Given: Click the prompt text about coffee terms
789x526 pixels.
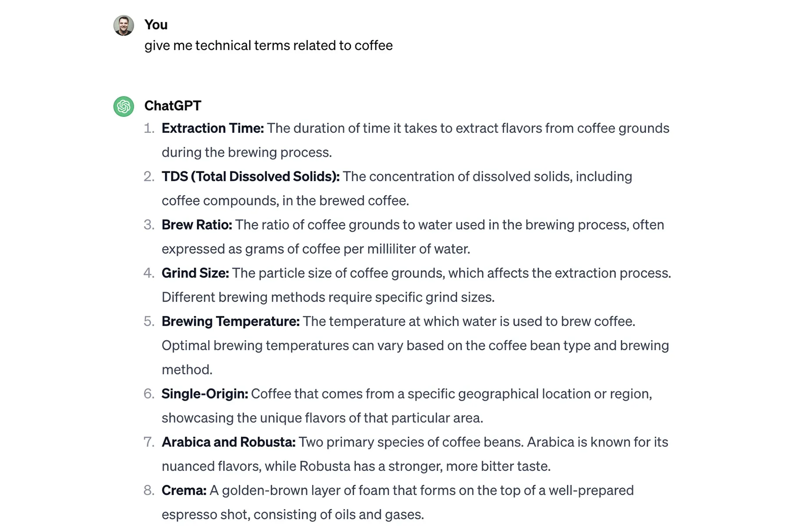Looking at the screenshot, I should click(x=269, y=46).
